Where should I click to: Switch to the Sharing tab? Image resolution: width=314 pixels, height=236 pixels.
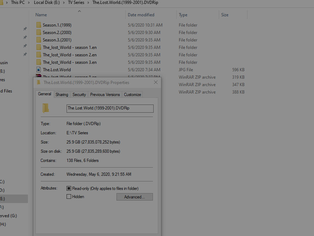coord(62,95)
